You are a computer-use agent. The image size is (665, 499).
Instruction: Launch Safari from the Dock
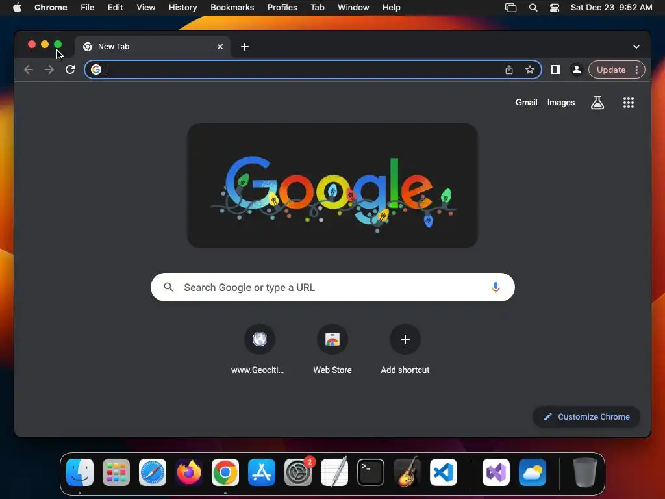(153, 472)
